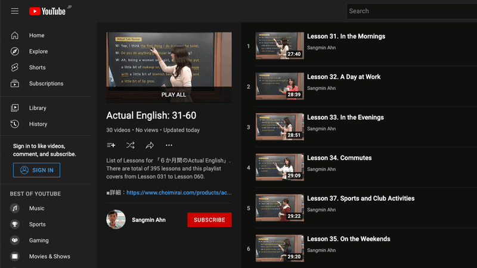The image size is (477, 268).
Task: Click title Lesson 35. On the Weekends
Action: [x=349, y=239]
